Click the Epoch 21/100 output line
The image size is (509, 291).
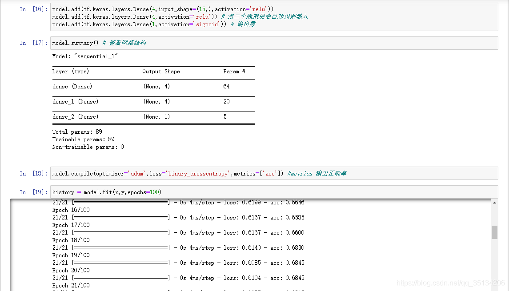point(71,286)
